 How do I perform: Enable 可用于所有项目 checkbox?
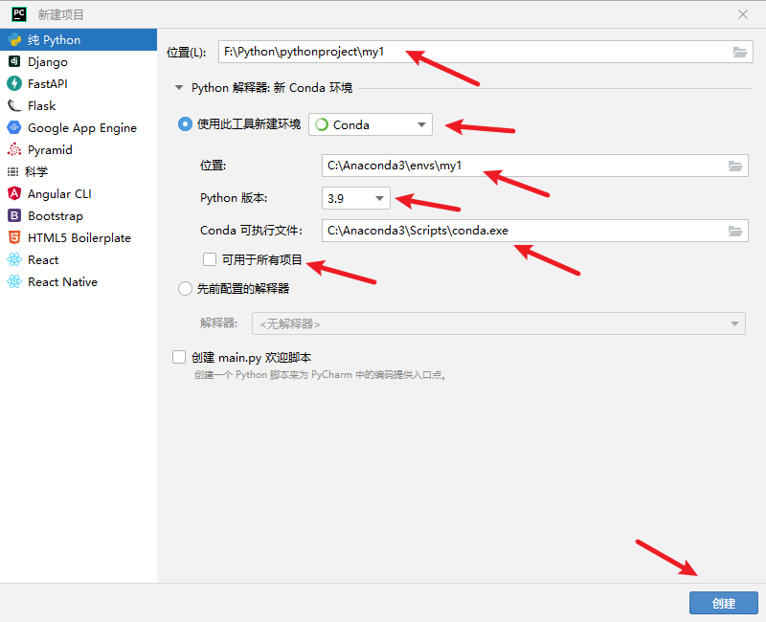[210, 259]
